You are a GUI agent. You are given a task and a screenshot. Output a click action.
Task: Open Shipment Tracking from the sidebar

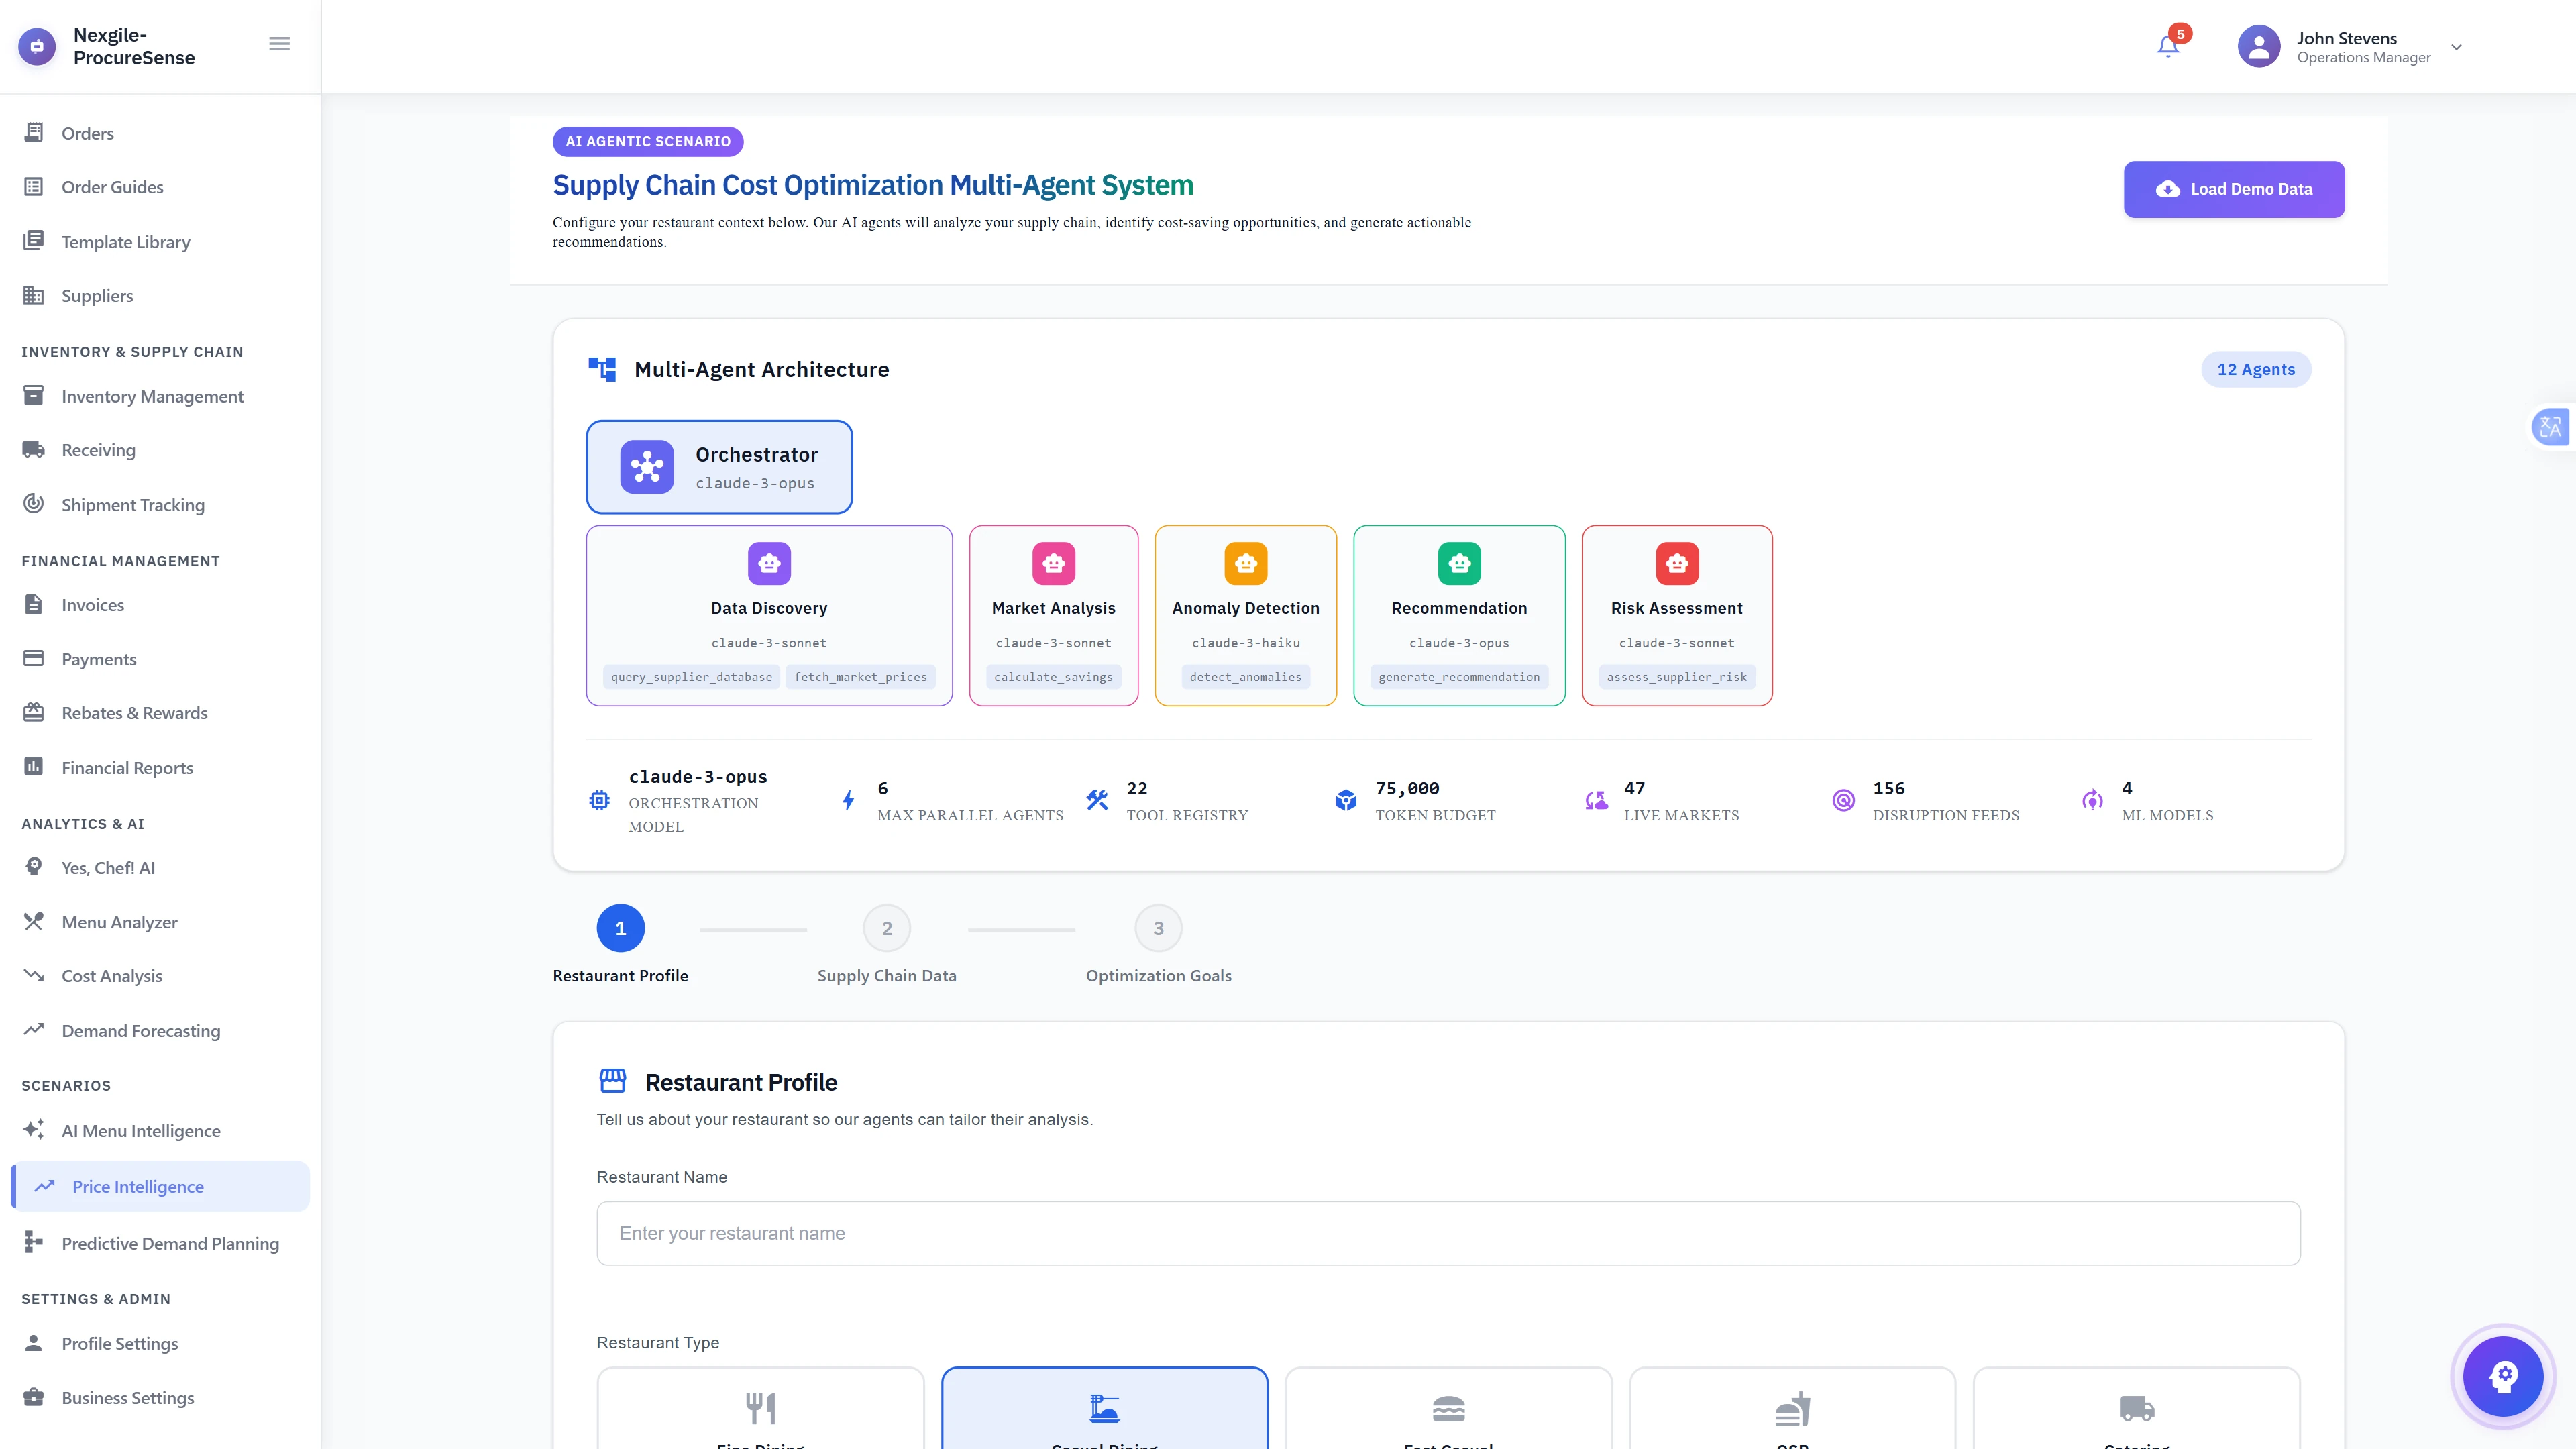click(x=133, y=504)
